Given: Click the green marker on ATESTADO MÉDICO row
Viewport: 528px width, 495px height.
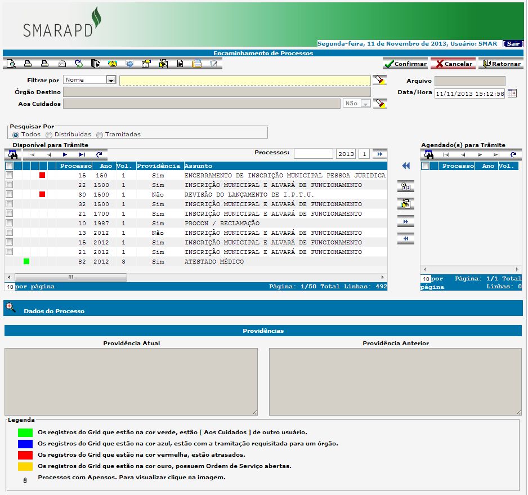Looking at the screenshot, I should (x=26, y=261).
